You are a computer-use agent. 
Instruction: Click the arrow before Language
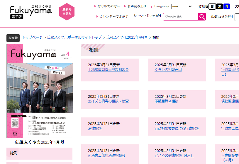152,7
